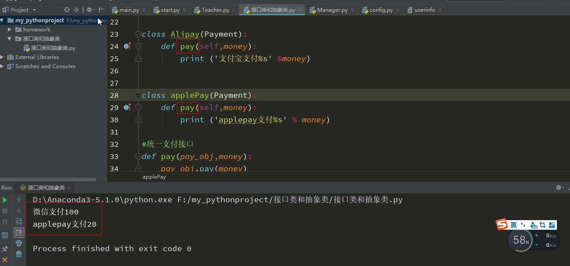Screen dimensions: 570x266
Task: Clear console output with trash icon
Action: 19,254
